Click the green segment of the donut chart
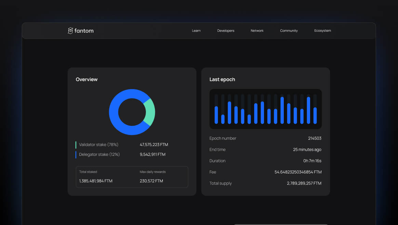 (x=150, y=112)
